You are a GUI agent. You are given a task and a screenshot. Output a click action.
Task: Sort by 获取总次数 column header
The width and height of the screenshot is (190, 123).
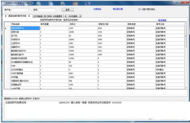coord(112,24)
